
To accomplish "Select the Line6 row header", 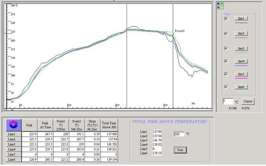I will [14, 160].
